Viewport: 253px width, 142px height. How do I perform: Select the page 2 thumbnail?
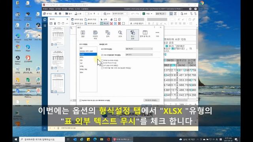coord(58,60)
